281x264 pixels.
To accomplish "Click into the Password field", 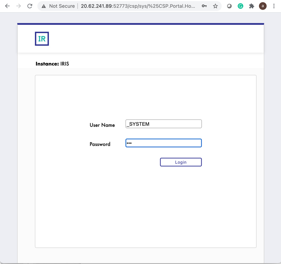I will (x=164, y=143).
